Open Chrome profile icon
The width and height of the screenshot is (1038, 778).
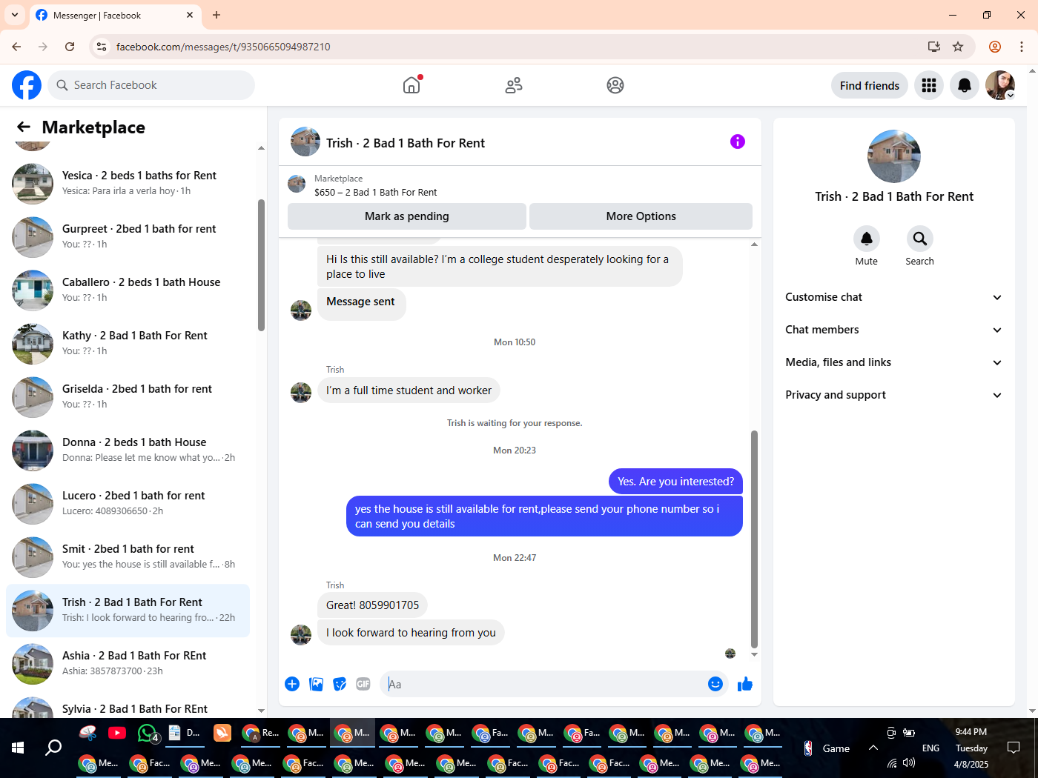pos(995,47)
